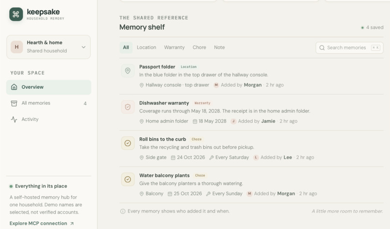Click Lee's avatar on Roll bins

point(256,157)
